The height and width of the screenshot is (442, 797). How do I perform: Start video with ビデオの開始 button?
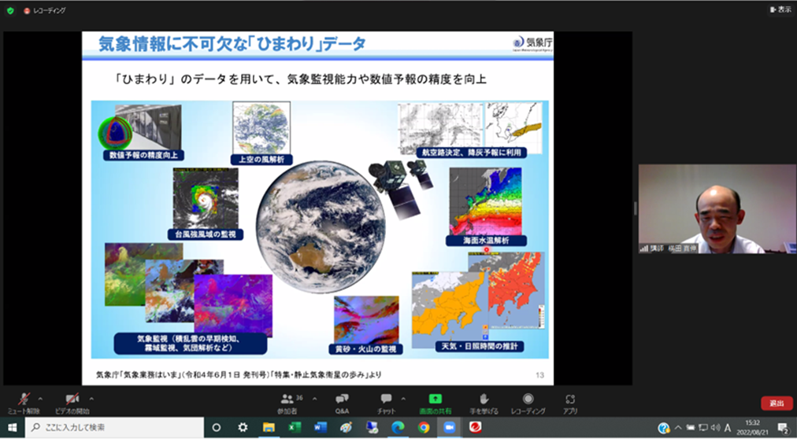(x=72, y=402)
